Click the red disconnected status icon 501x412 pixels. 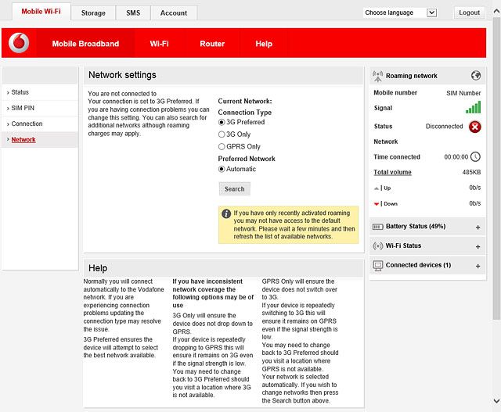(x=475, y=127)
